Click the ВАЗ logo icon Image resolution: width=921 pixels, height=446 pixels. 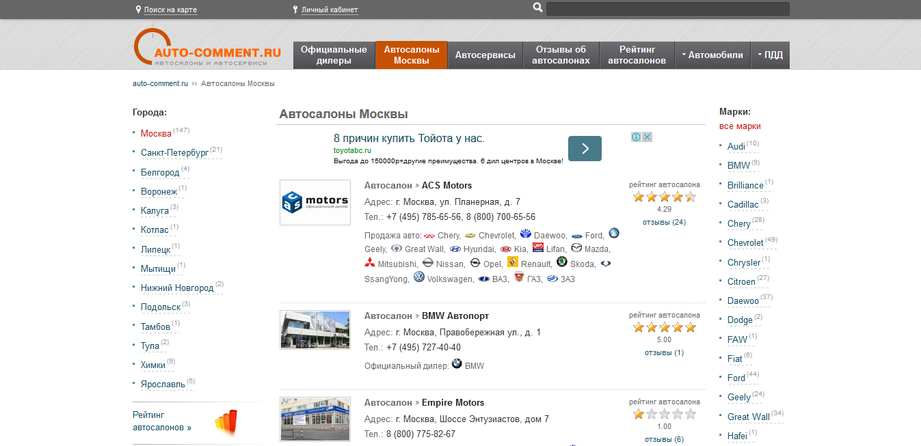484,279
